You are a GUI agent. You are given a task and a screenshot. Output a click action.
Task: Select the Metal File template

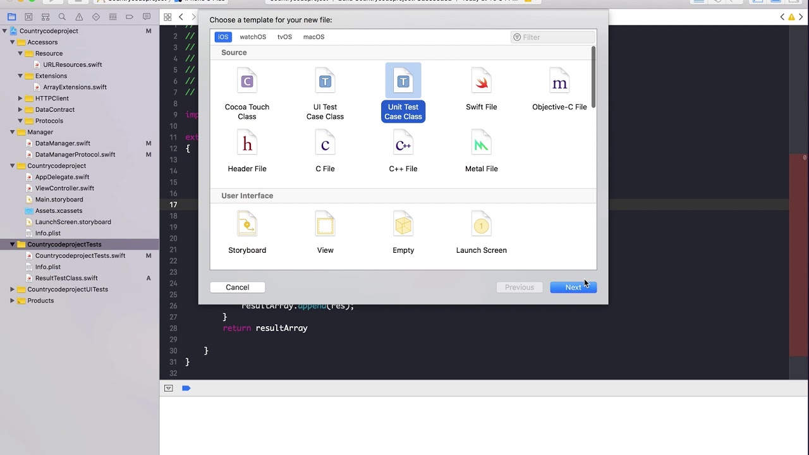pos(481,151)
